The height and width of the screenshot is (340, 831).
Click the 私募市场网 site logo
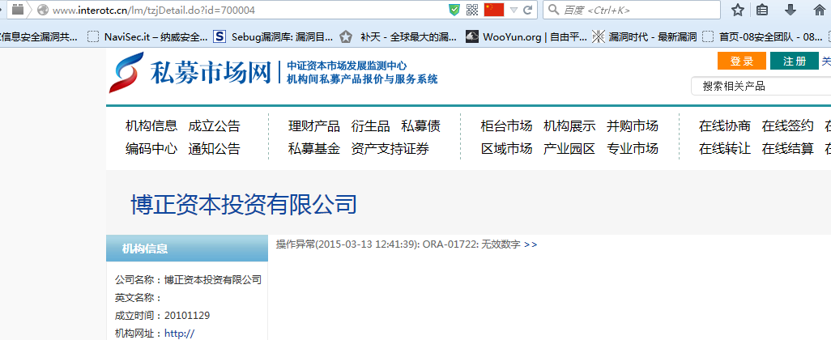[190, 73]
